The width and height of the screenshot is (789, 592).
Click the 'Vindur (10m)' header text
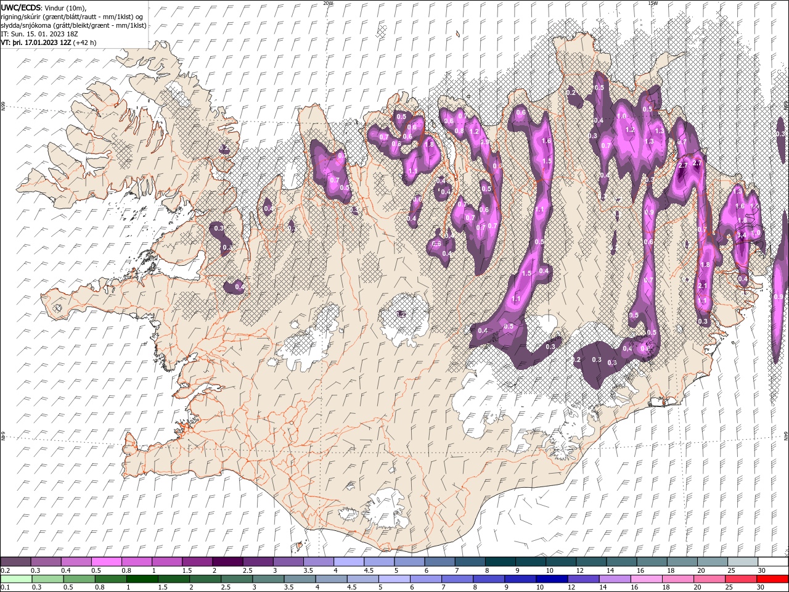pyautogui.click(x=66, y=7)
